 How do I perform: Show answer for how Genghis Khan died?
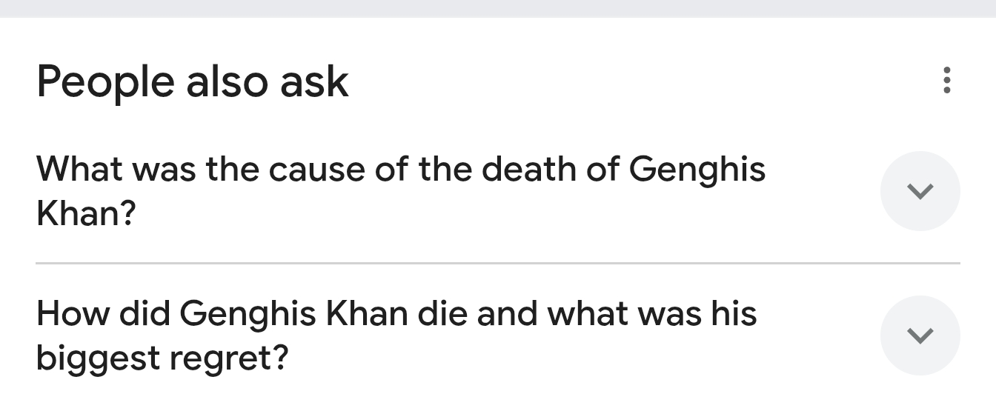point(920,335)
